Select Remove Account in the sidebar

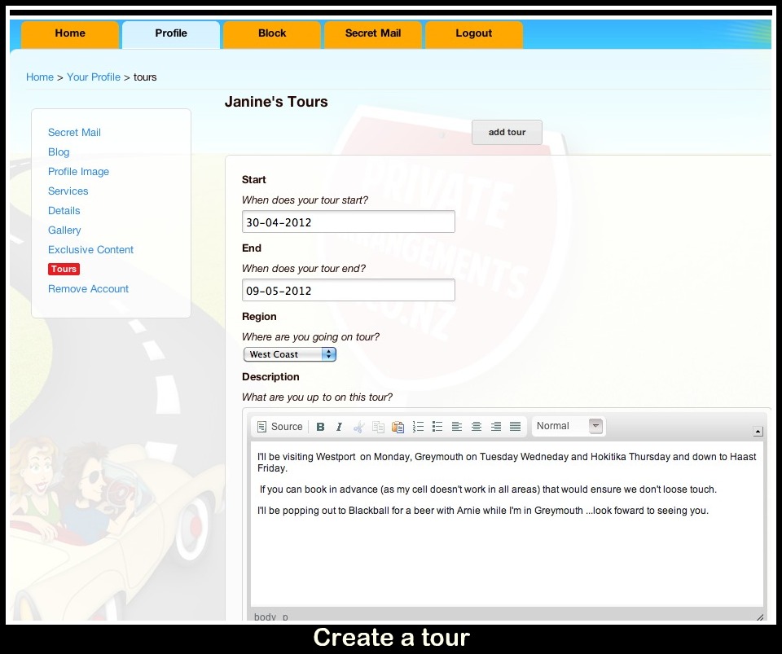point(88,289)
